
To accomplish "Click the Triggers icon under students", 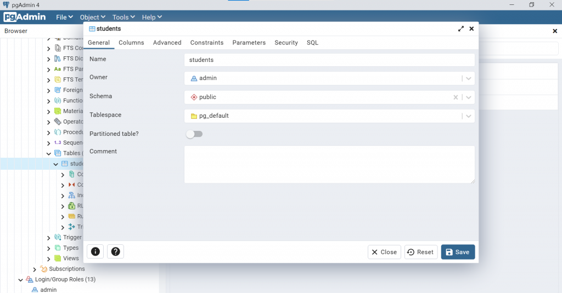I will tap(72, 226).
